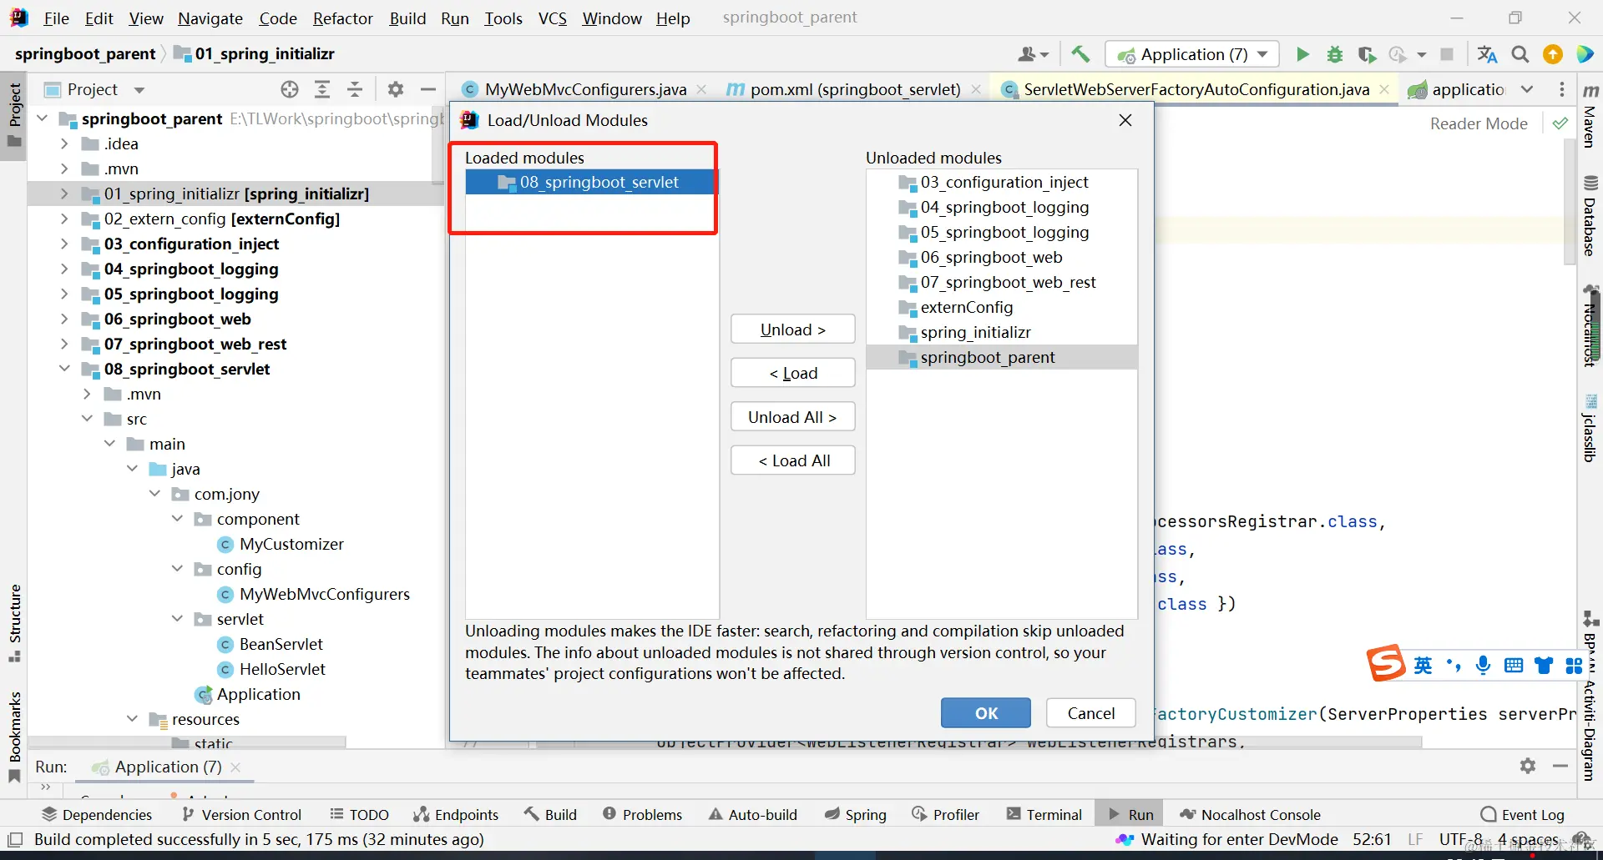Open Search Everywhere magnifier icon
This screenshot has height=860, width=1603.
pos(1520,54)
